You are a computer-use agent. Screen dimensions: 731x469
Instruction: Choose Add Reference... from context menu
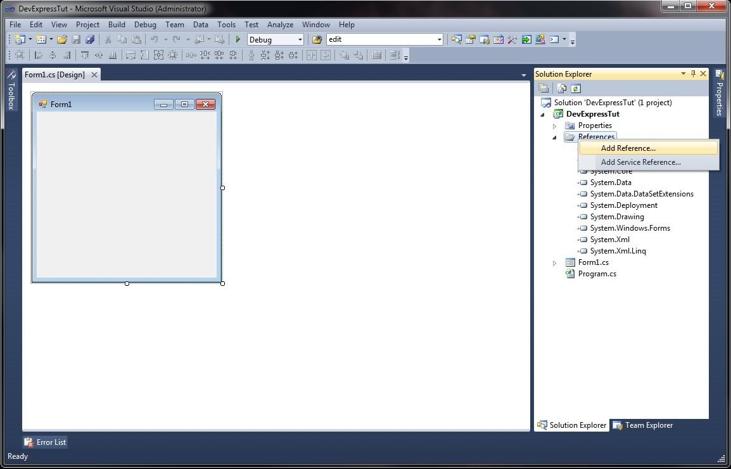point(628,148)
